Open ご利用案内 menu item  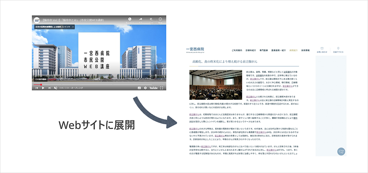[x=237, y=50]
